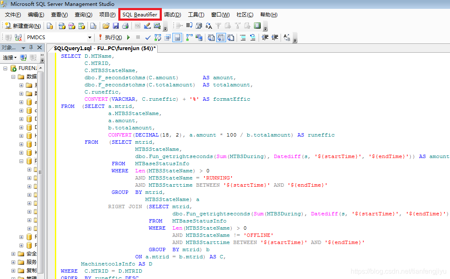This screenshot has width=450, height=279.
Task: Click the green document icon in top toolbar
Action: coord(257,26)
